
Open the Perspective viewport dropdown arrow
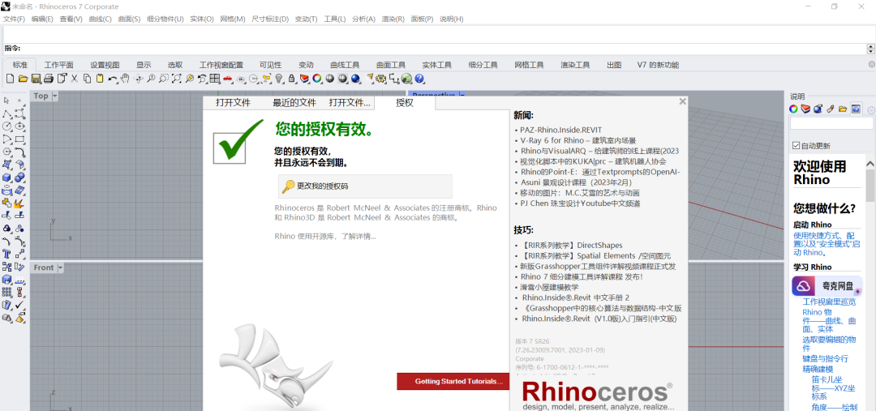pyautogui.click(x=462, y=95)
